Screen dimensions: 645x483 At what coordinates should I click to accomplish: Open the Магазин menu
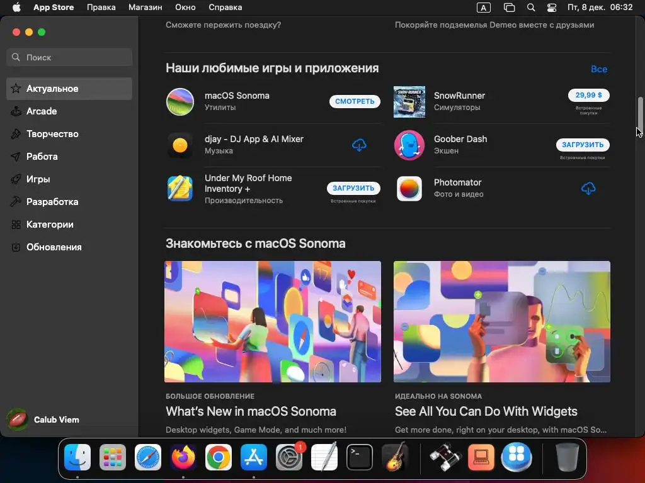click(x=146, y=8)
